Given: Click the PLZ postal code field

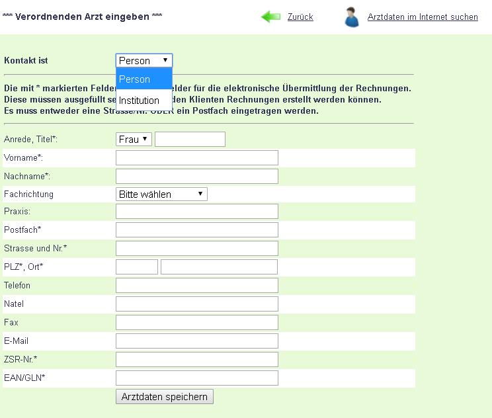Looking at the screenshot, I should [x=137, y=267].
